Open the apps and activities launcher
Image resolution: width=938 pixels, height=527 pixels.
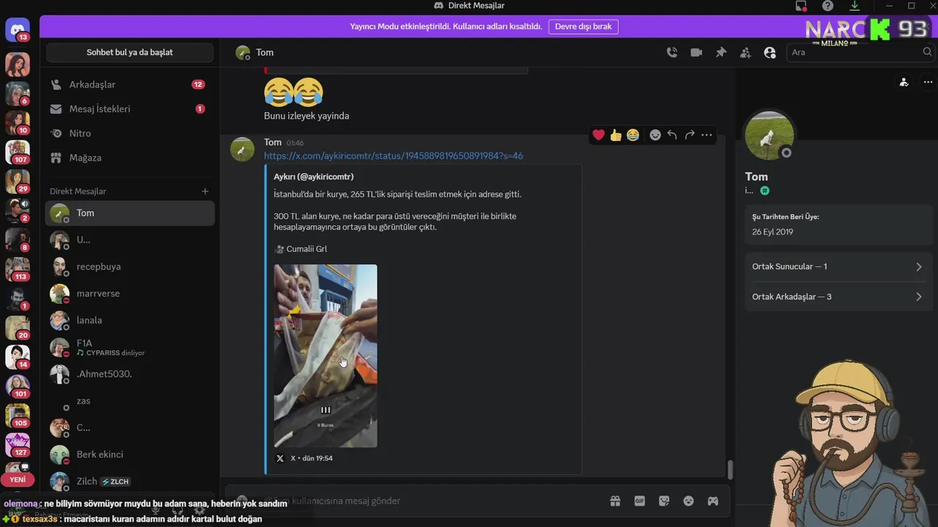712,501
